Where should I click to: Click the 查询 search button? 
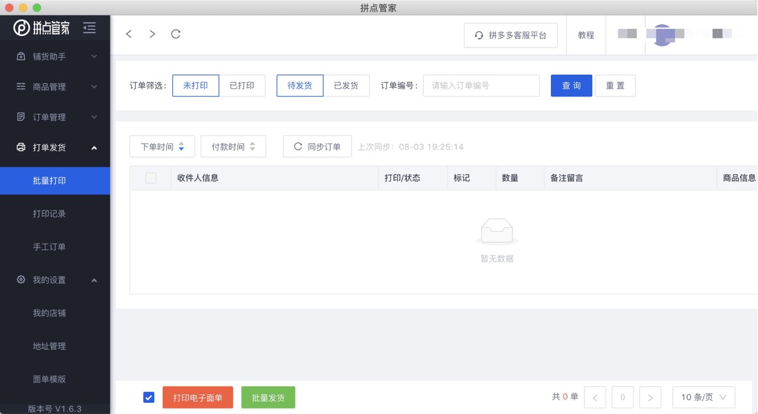(x=571, y=85)
